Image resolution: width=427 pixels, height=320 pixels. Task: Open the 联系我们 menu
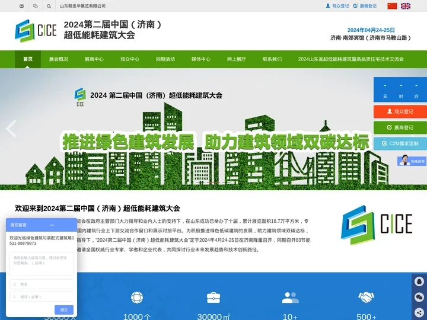pyautogui.click(x=272, y=59)
